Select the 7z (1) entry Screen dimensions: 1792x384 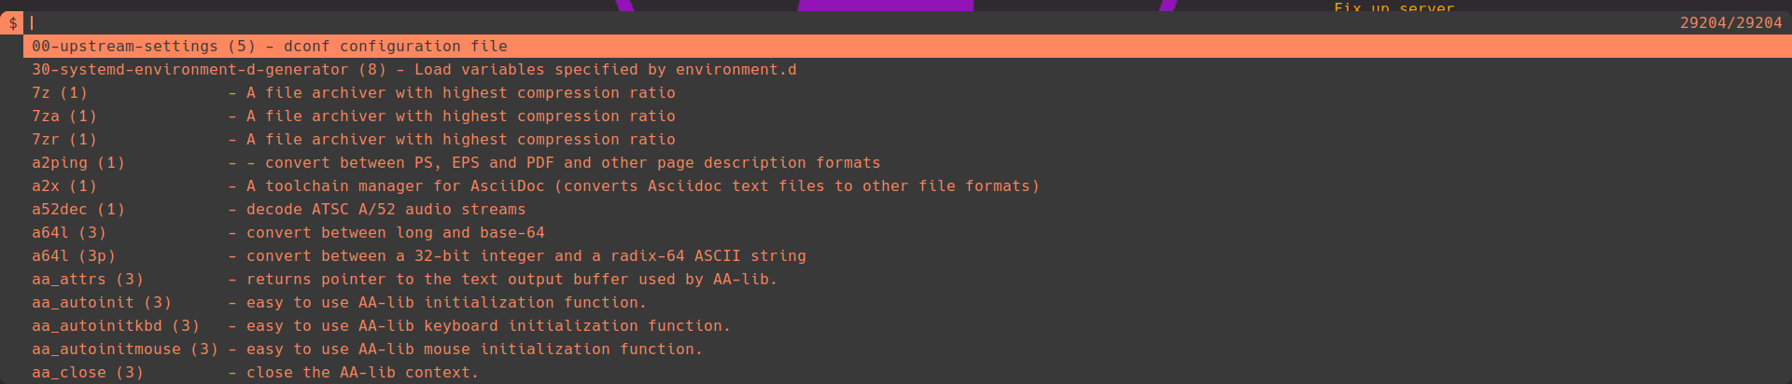(x=353, y=93)
